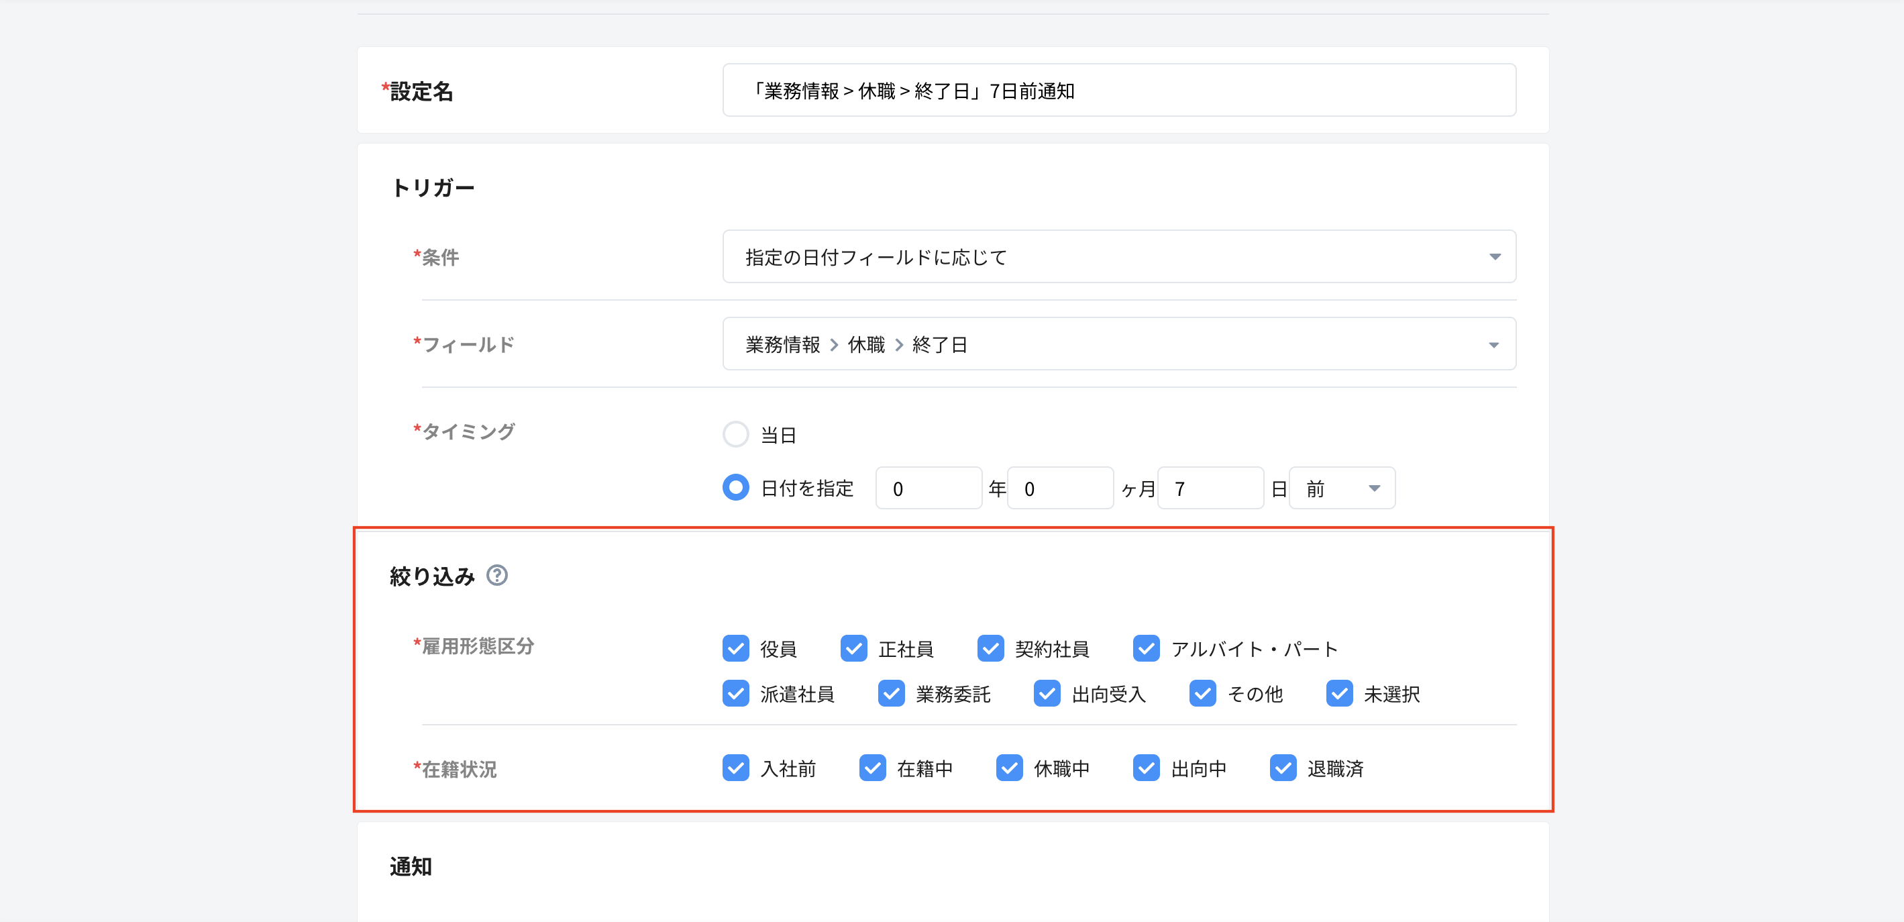Toggle the 業務委託 checkbox
The width and height of the screenshot is (1904, 922).
[x=892, y=694]
